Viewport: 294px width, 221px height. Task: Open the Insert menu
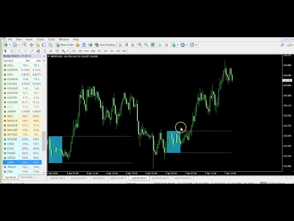(29, 40)
